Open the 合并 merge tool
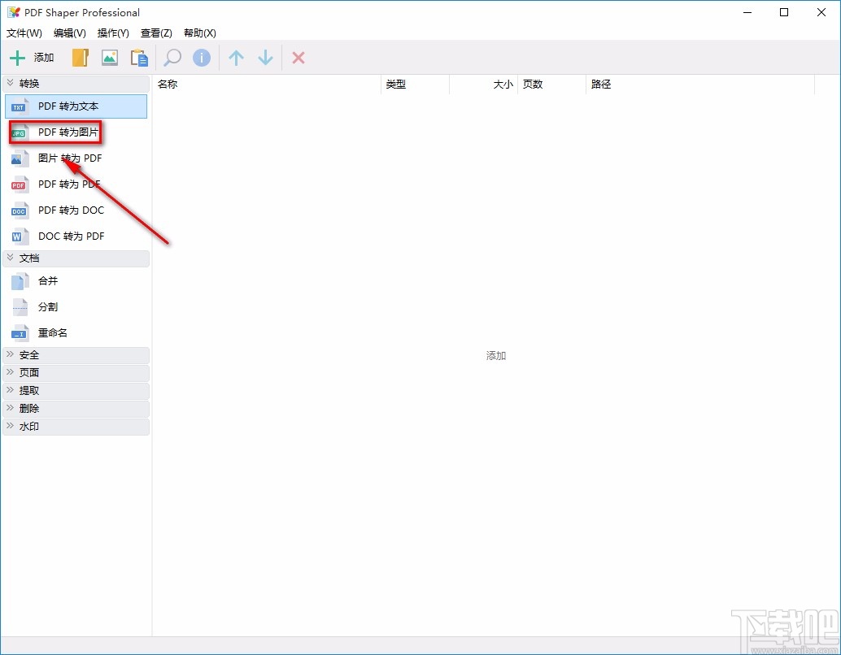The width and height of the screenshot is (841, 655). tap(47, 280)
